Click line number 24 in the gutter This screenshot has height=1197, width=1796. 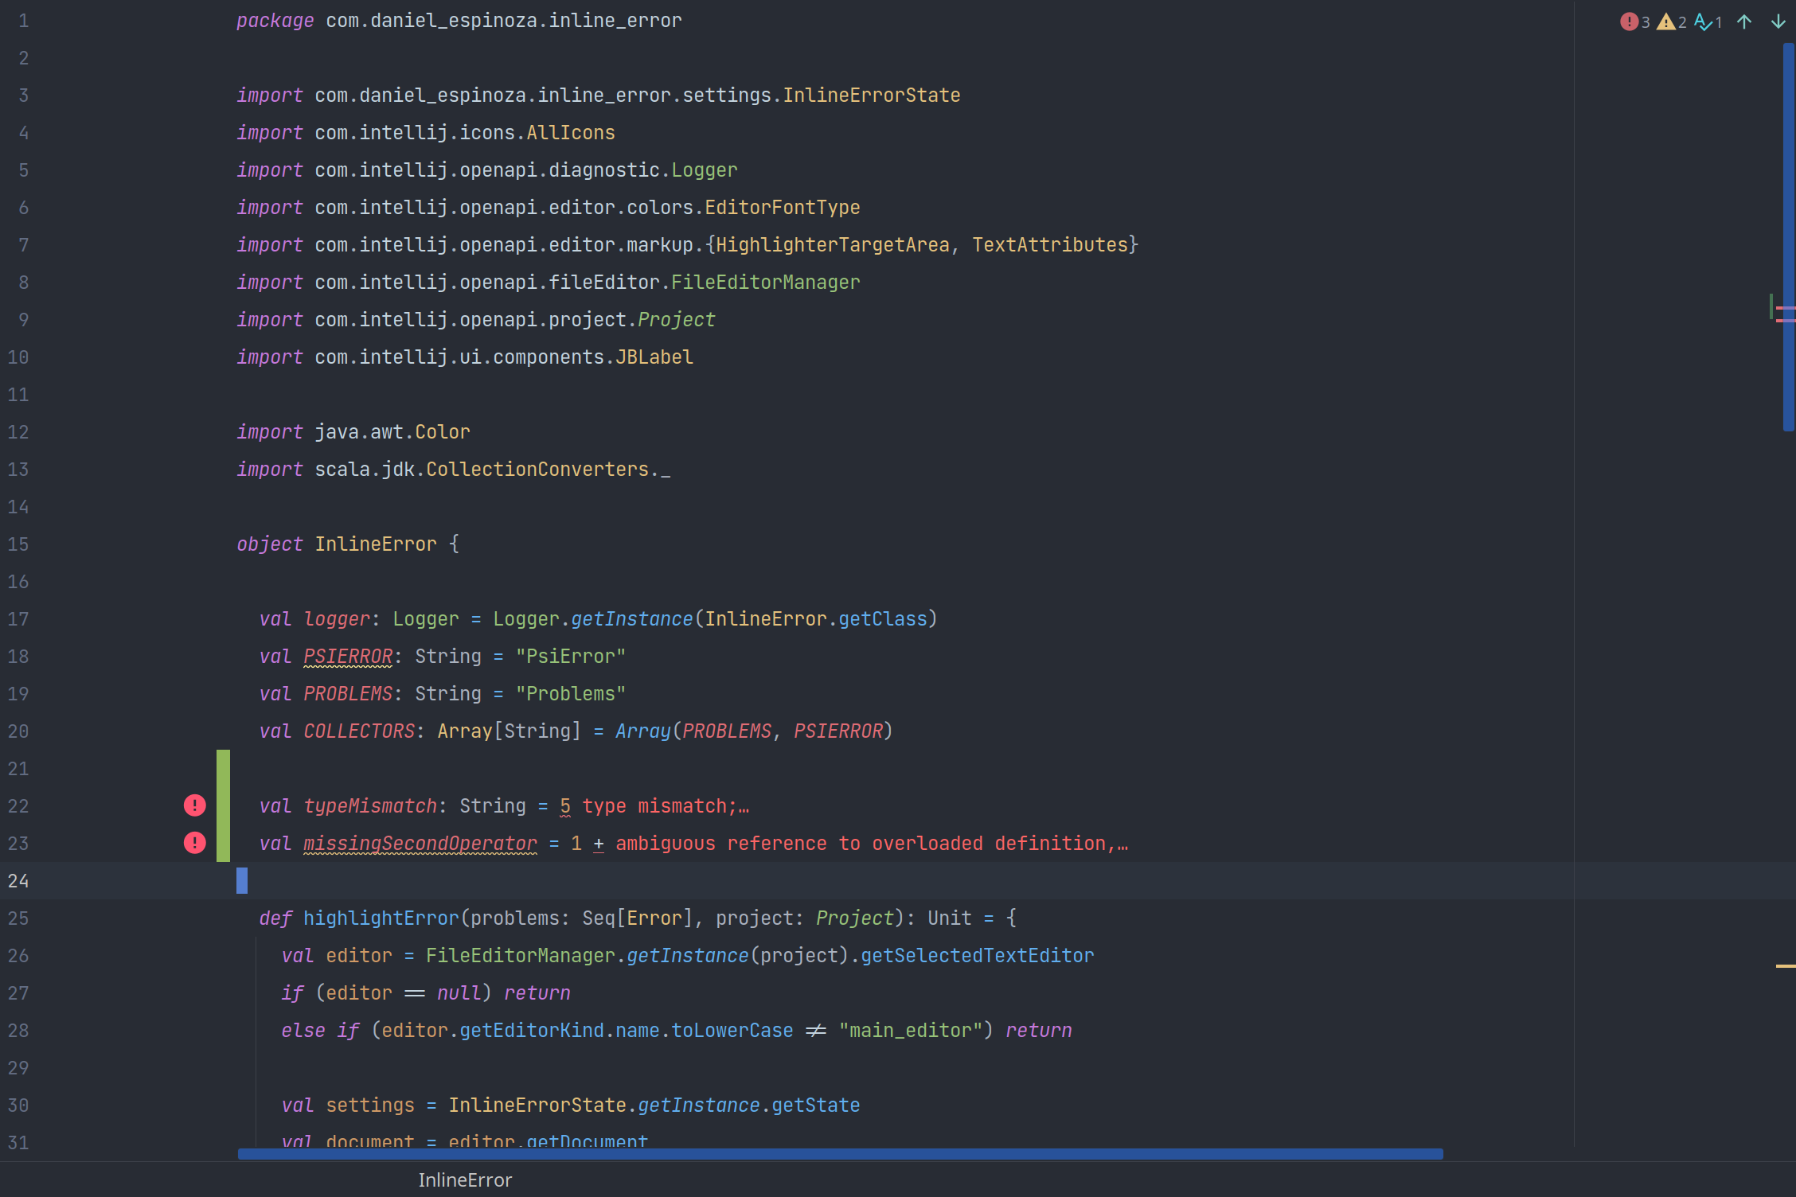[x=18, y=881]
